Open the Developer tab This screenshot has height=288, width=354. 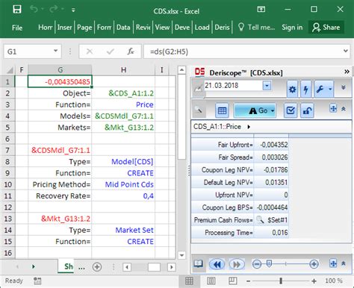click(x=182, y=28)
